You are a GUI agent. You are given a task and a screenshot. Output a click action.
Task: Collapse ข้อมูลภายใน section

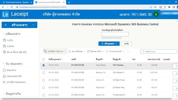(4, 94)
